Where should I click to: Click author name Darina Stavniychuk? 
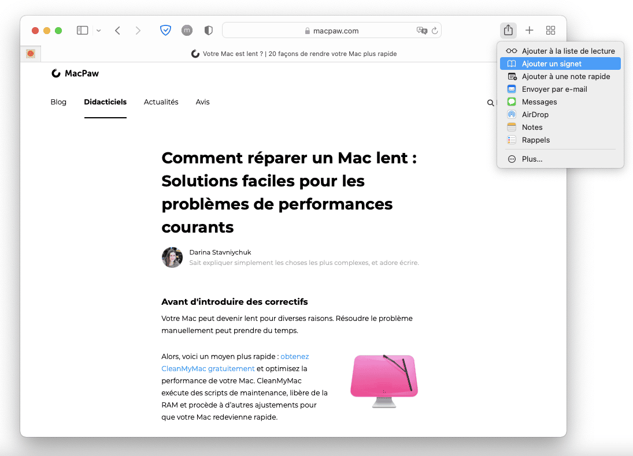(220, 252)
